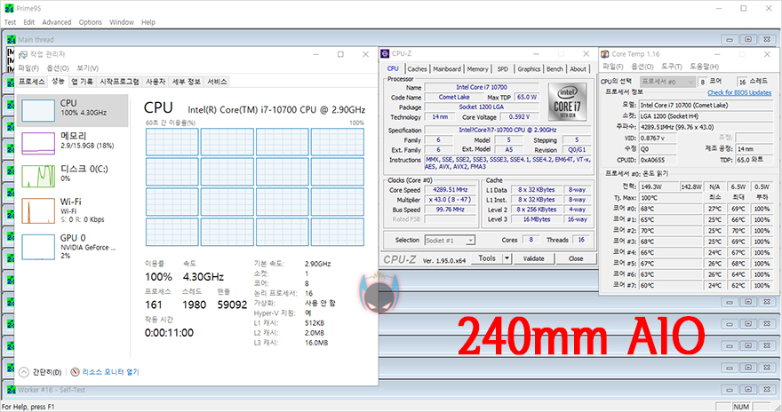This screenshot has height=412, width=782.
Task: Open the Core Temp 파일(F) menu
Action: click(x=612, y=67)
